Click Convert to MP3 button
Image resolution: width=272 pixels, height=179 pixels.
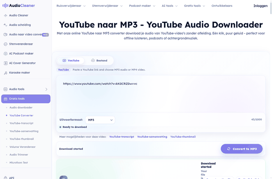(x=242, y=149)
